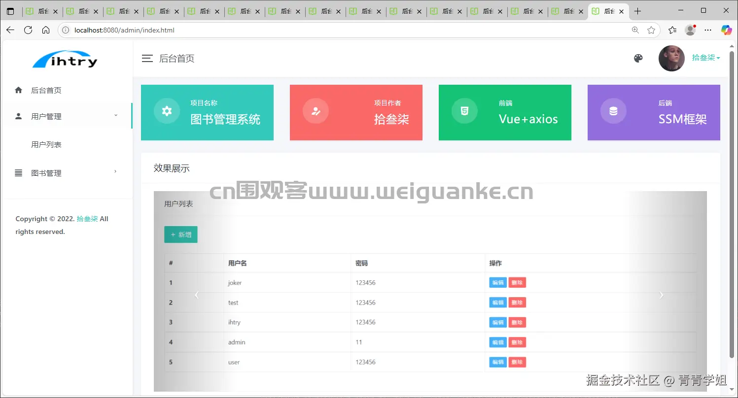Click the home icon beside 后台首页
The height and width of the screenshot is (398, 738).
click(18, 90)
